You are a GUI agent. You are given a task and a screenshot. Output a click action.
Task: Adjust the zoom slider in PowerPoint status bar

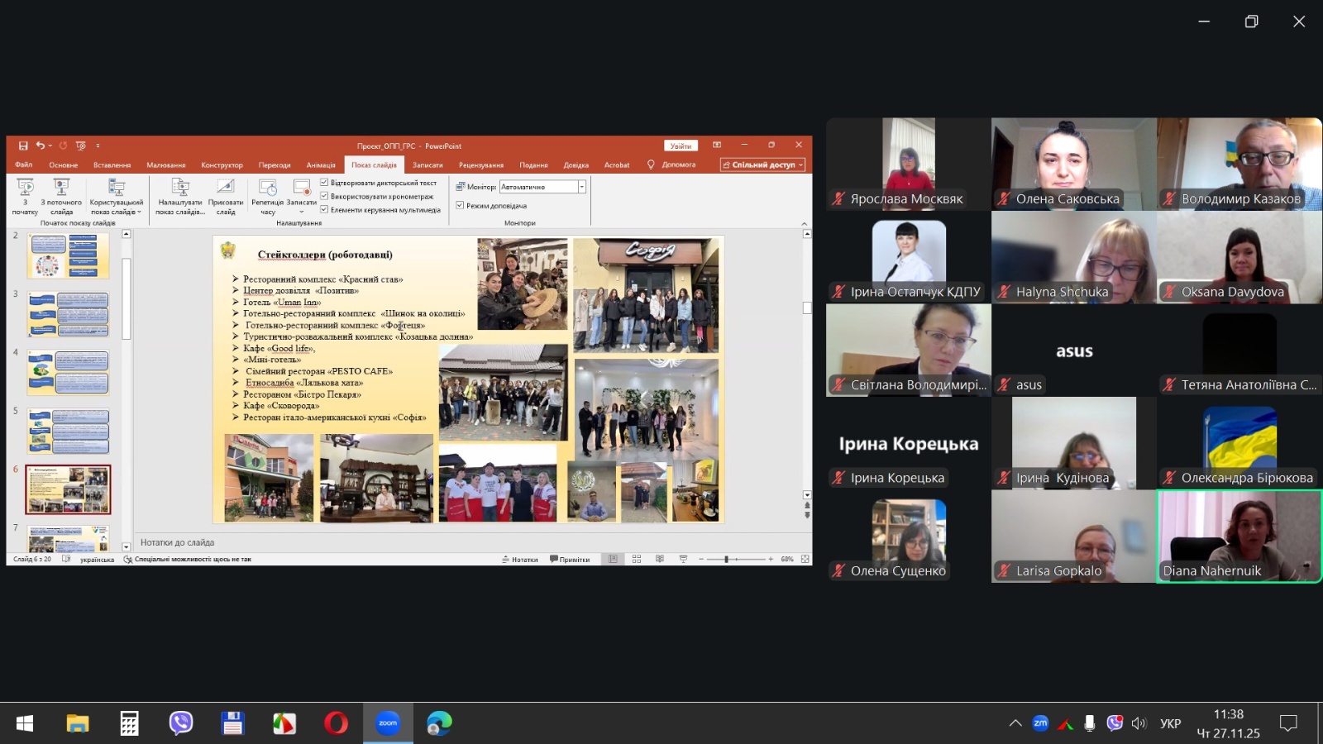pos(726,560)
